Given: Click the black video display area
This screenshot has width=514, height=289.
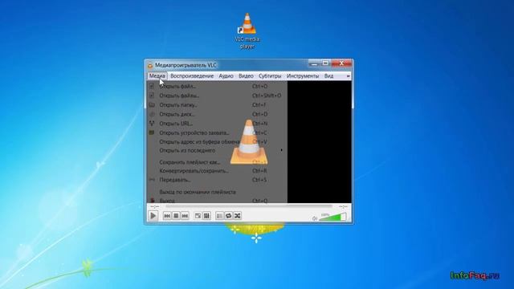Looking at the screenshot, I should point(320,142).
